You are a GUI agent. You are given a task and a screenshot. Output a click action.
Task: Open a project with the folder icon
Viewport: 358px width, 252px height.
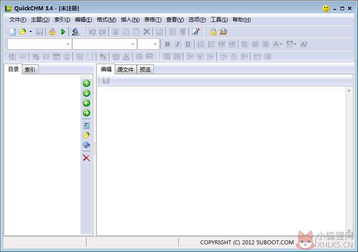(x=22, y=32)
